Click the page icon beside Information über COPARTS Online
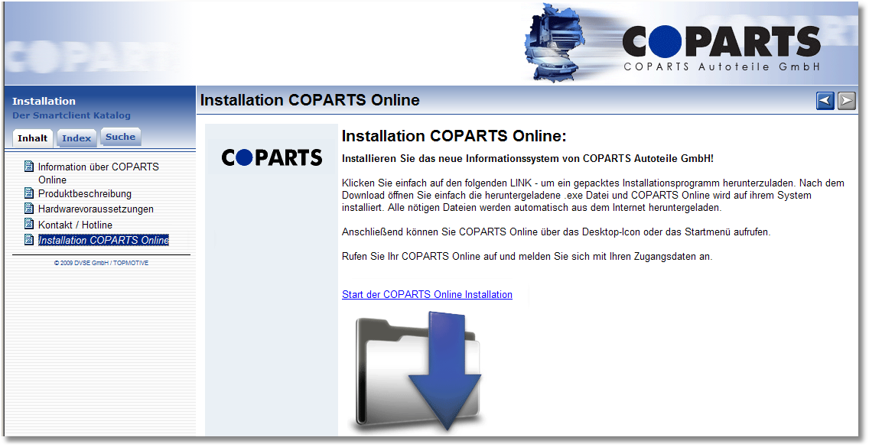This screenshot has height=447, width=869. coord(29,166)
